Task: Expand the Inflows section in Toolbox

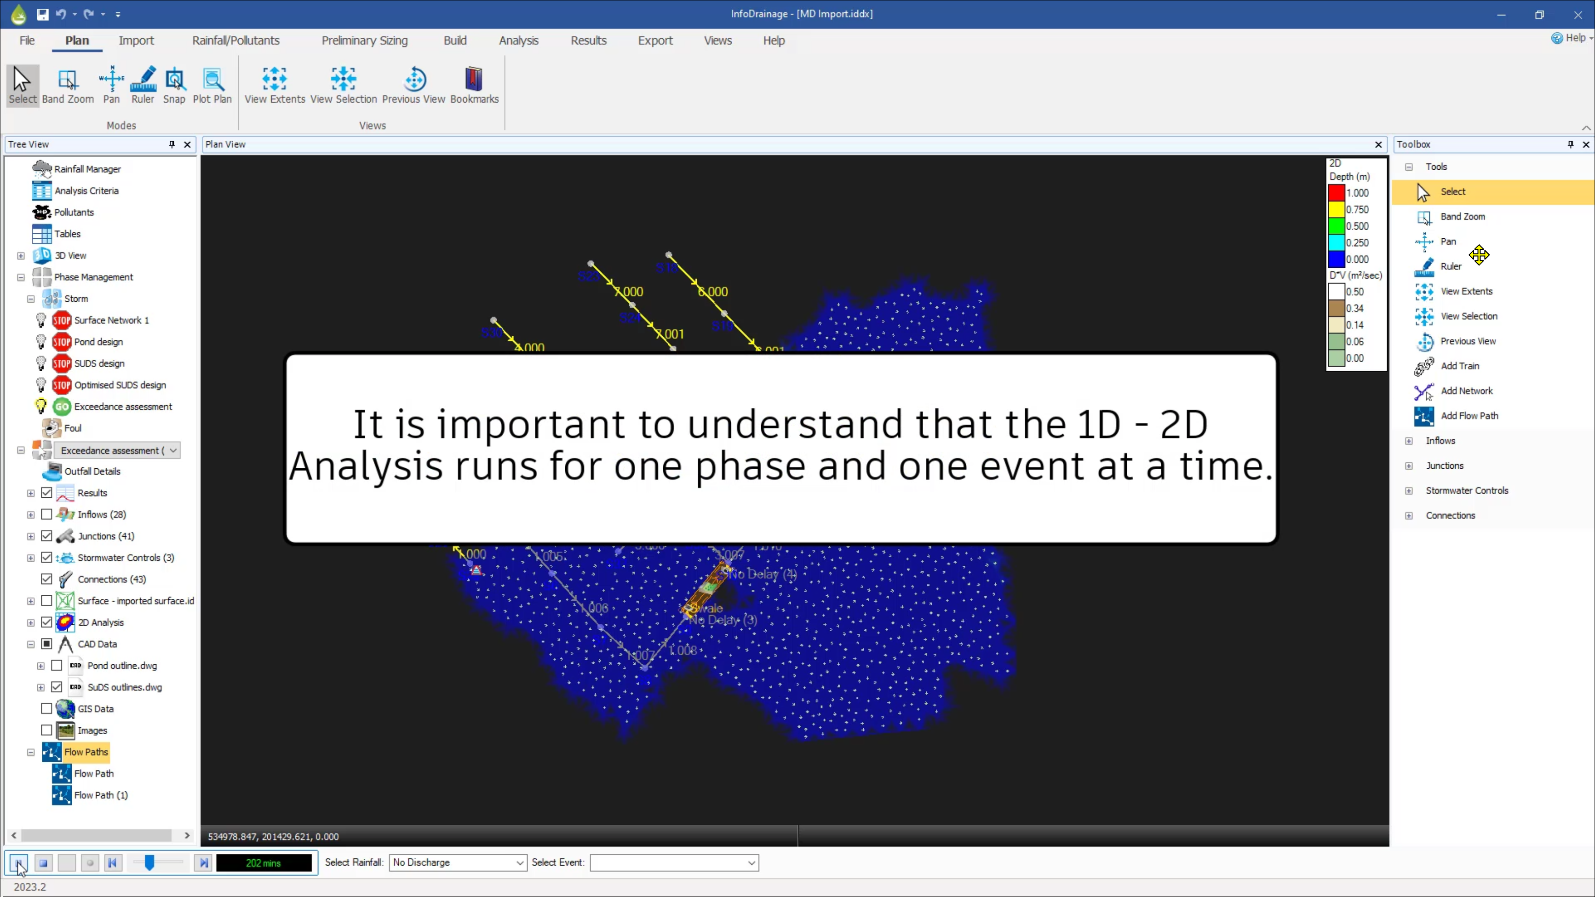Action: pyautogui.click(x=1409, y=440)
